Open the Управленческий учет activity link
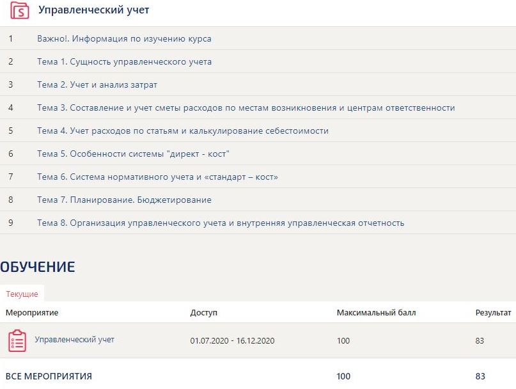This screenshot has height=389, width=516. (x=74, y=340)
